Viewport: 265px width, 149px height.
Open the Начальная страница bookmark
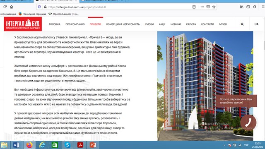coord(32,14)
